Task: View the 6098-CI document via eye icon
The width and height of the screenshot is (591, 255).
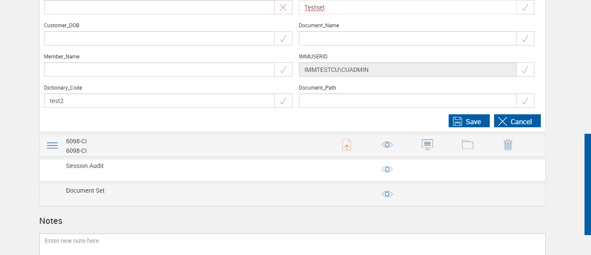Action: click(387, 145)
